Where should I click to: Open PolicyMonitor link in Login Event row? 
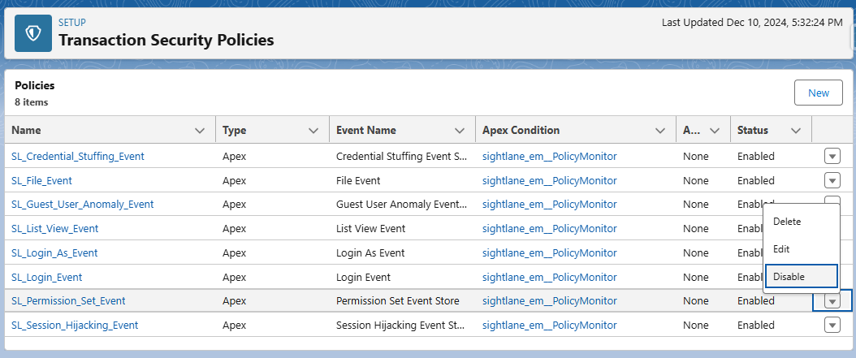pyautogui.click(x=550, y=278)
